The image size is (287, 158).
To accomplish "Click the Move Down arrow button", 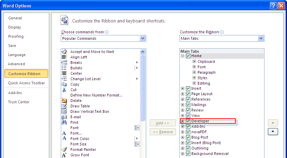I will 273,131.
